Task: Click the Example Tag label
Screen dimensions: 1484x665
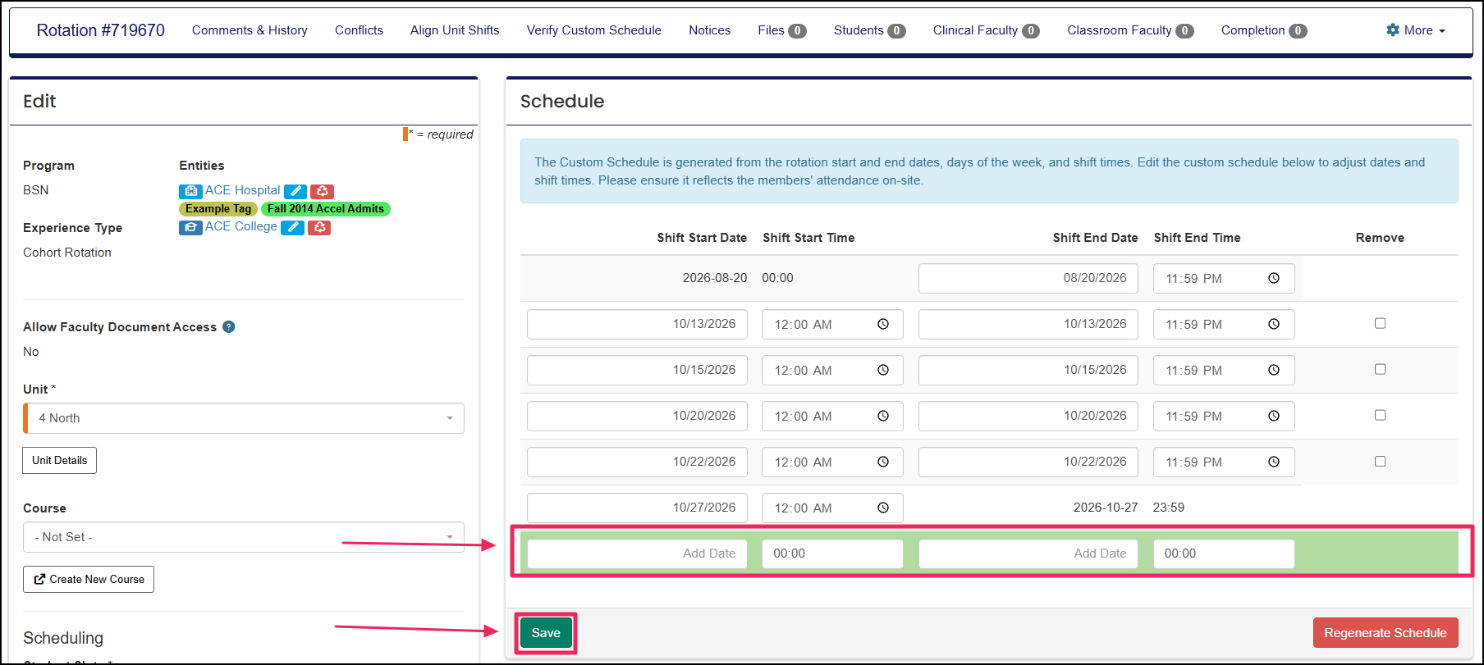Action: (218, 209)
